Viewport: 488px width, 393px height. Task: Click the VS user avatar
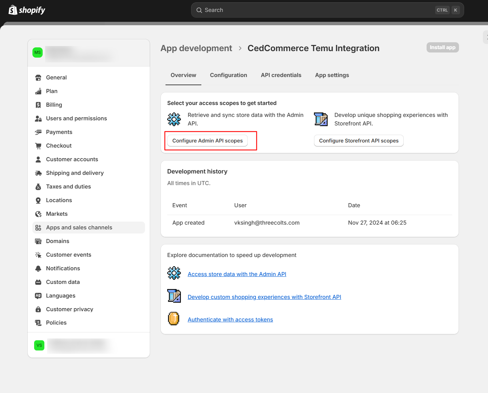tap(39, 345)
